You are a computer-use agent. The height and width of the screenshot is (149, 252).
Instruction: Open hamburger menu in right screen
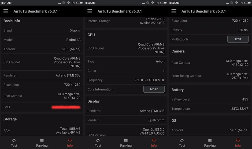(x=174, y=11)
